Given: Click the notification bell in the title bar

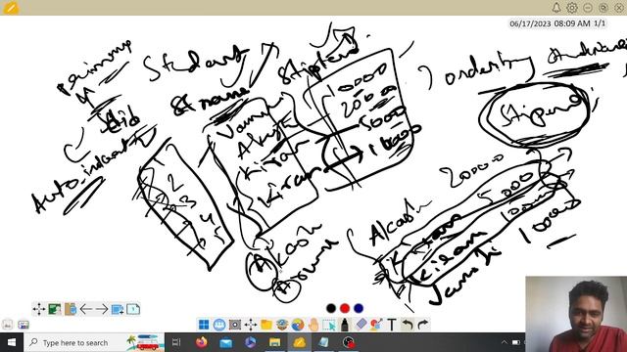Looking at the screenshot, I should (556, 8).
